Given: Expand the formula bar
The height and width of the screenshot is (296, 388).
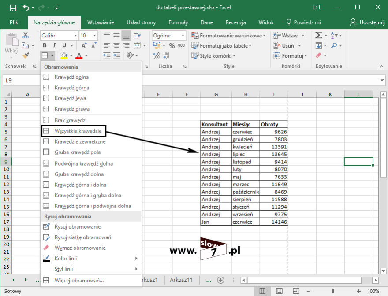Looking at the screenshot, I should (382, 80).
